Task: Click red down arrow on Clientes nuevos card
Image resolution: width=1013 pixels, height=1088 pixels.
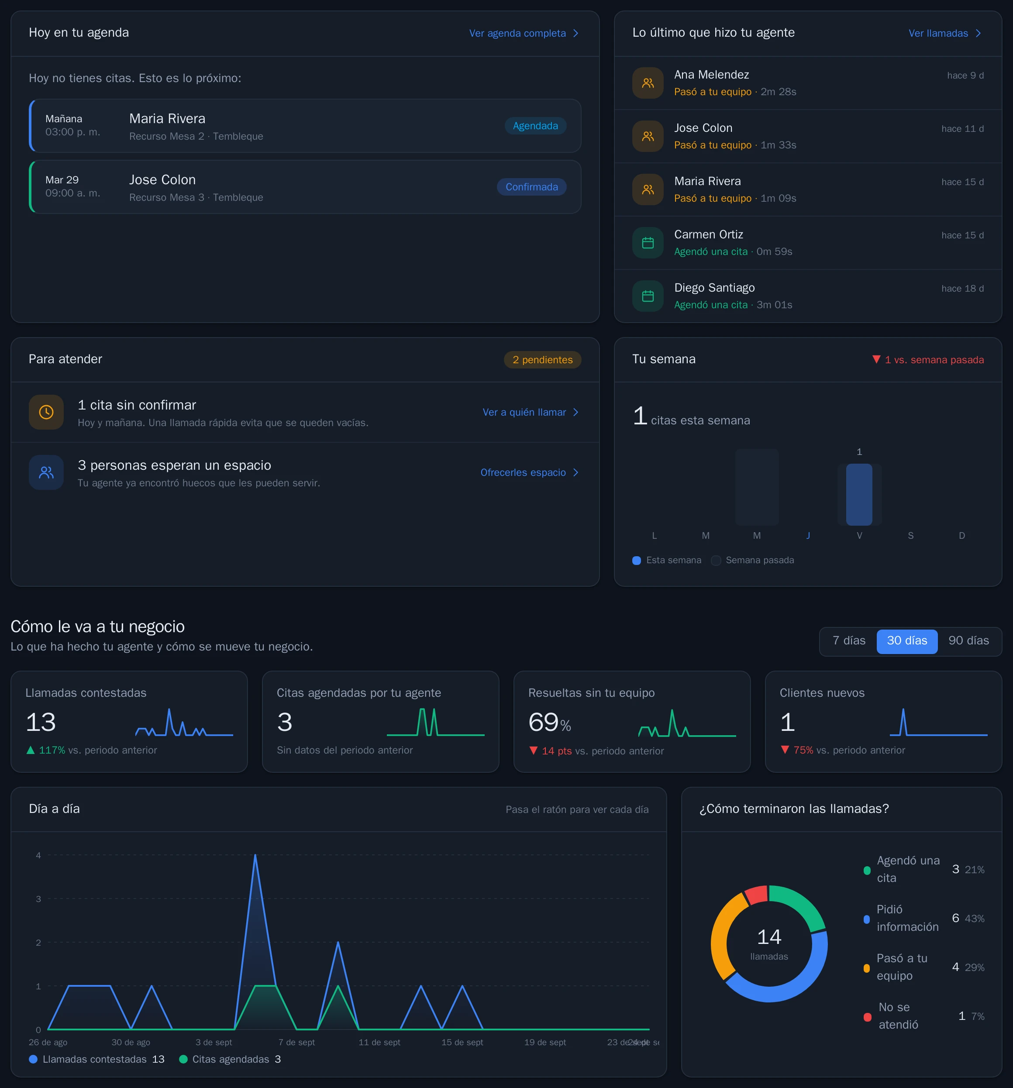Action: point(785,750)
